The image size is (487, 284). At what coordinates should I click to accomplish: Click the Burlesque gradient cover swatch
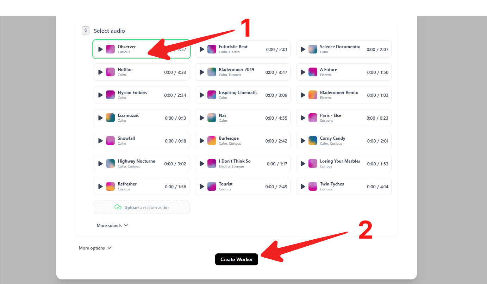pyautogui.click(x=212, y=141)
